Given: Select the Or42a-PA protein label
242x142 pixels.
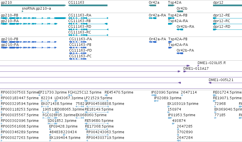Looking at the screenshot, I should pos(158,39).
